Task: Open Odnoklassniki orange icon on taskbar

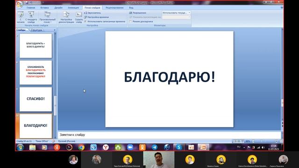Action: (142, 147)
